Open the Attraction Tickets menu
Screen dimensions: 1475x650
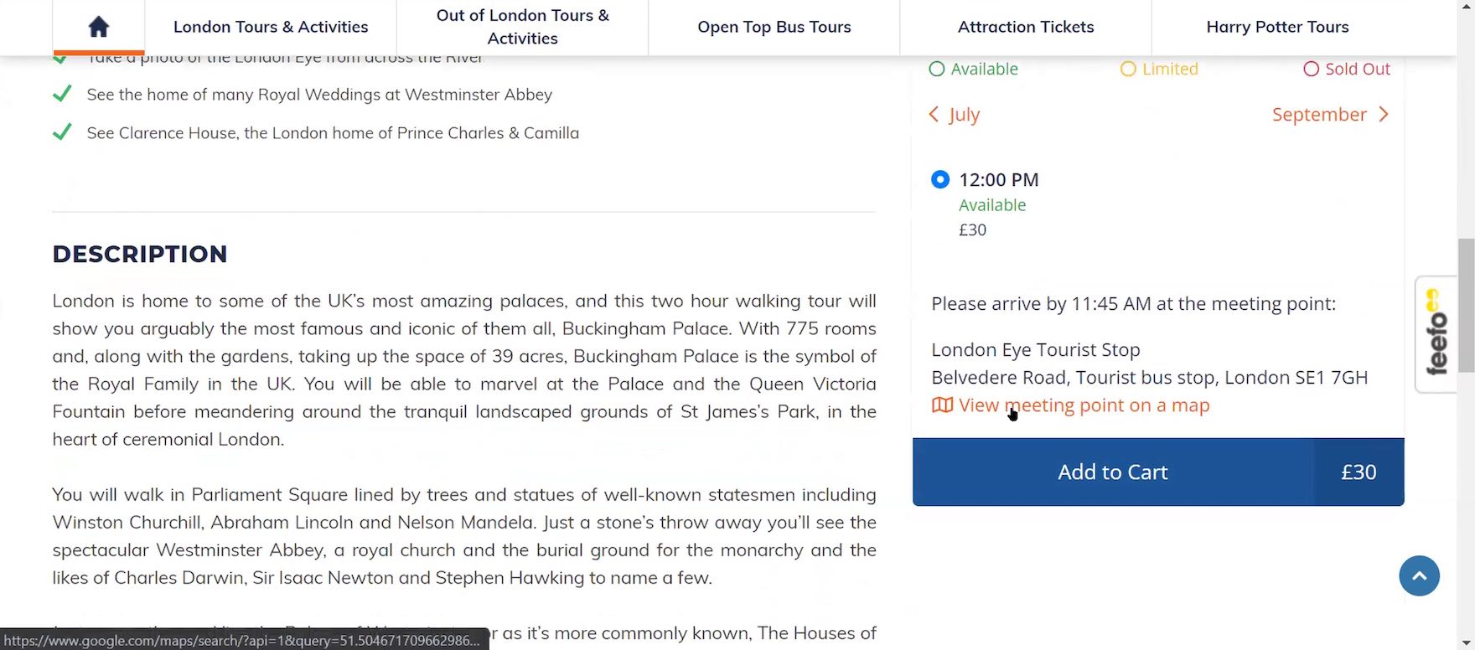click(1026, 27)
